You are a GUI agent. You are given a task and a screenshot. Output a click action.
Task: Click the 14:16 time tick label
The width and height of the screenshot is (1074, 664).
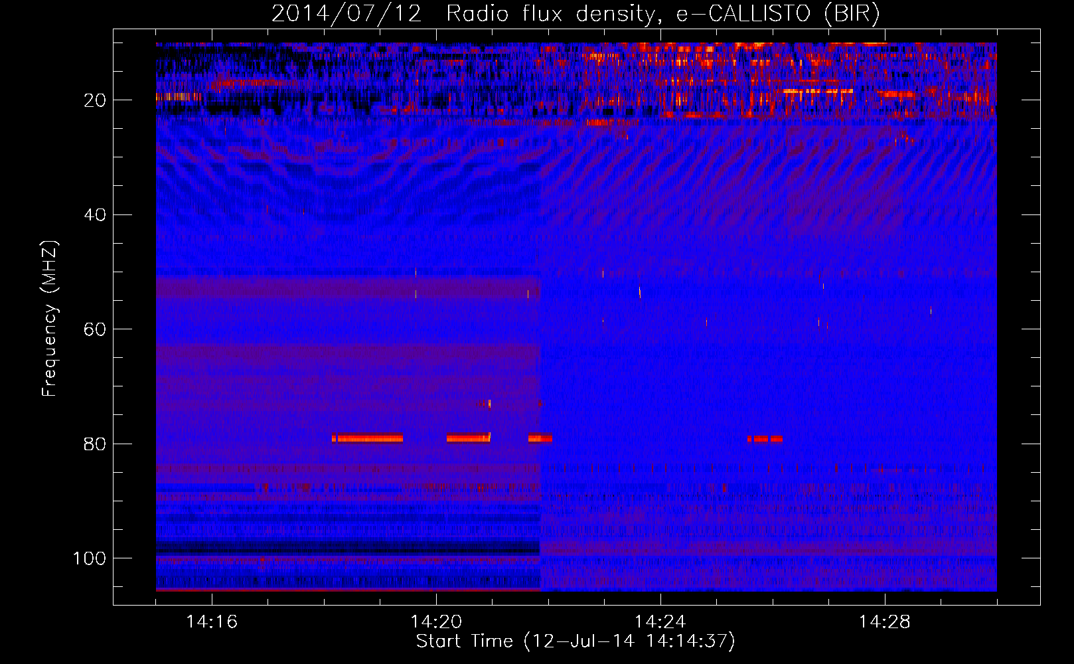click(212, 622)
